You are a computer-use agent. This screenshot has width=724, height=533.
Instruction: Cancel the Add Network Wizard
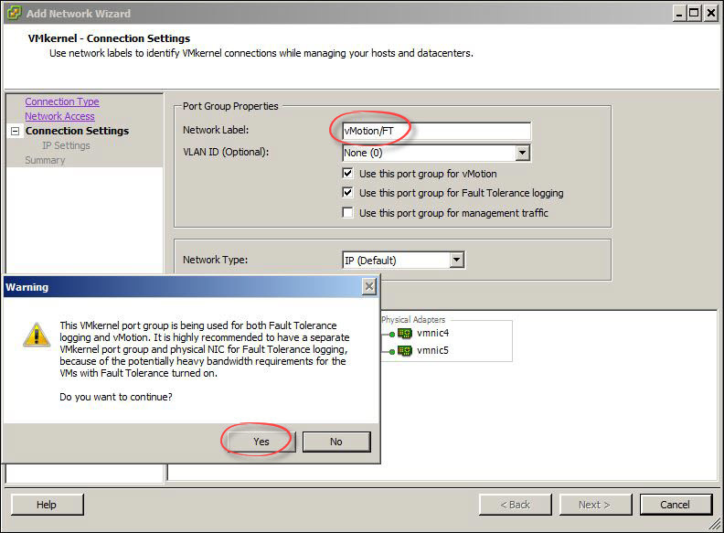(675, 505)
